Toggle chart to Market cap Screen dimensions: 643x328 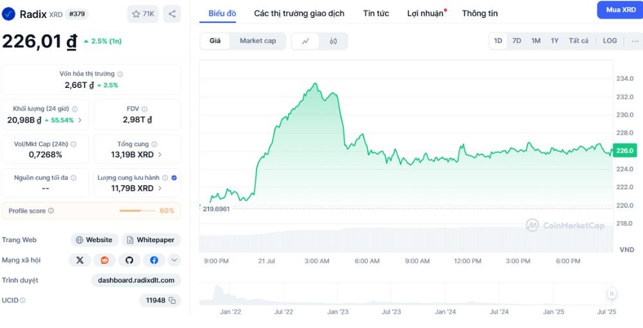[258, 41]
